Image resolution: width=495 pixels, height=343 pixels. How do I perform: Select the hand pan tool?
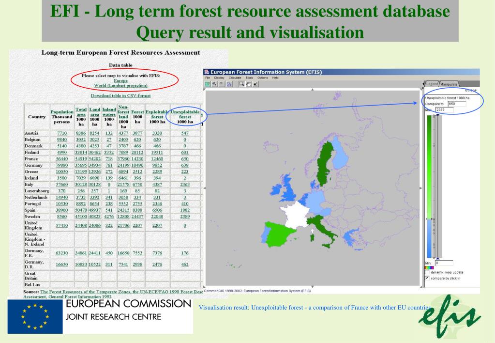[248, 84]
